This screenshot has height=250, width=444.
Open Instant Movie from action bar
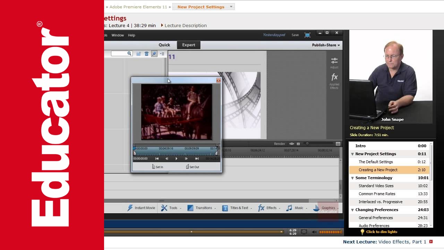pos(141,208)
